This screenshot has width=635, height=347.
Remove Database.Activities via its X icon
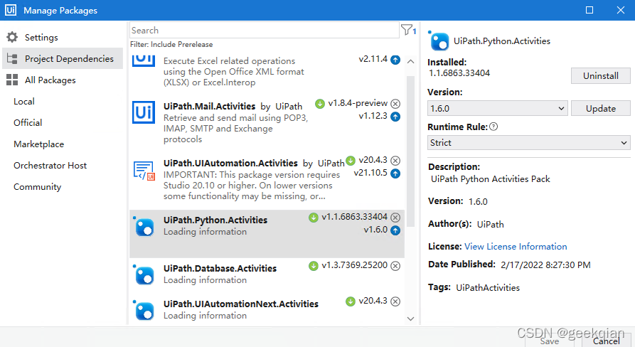[x=395, y=266]
